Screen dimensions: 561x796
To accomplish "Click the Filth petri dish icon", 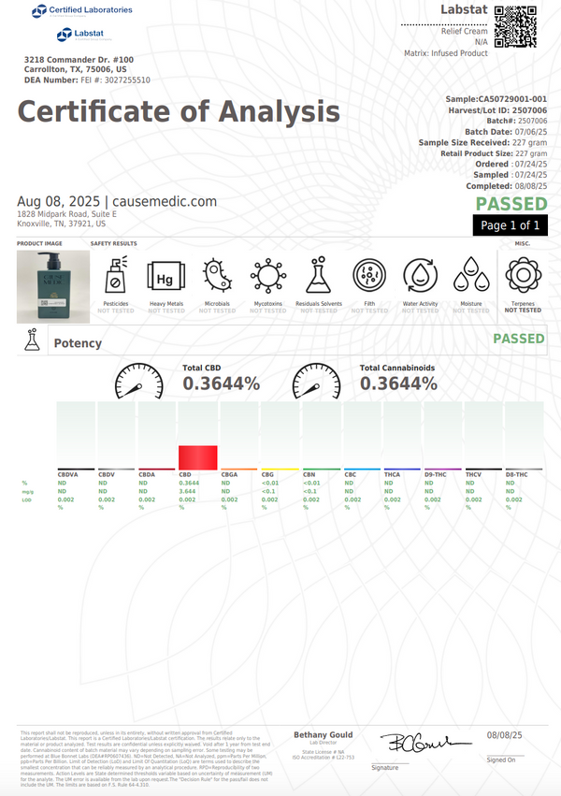I will pos(369,277).
